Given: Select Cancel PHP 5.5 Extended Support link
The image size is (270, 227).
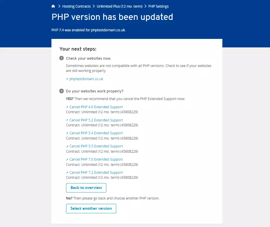Looking at the screenshot, I should click(x=96, y=146).
